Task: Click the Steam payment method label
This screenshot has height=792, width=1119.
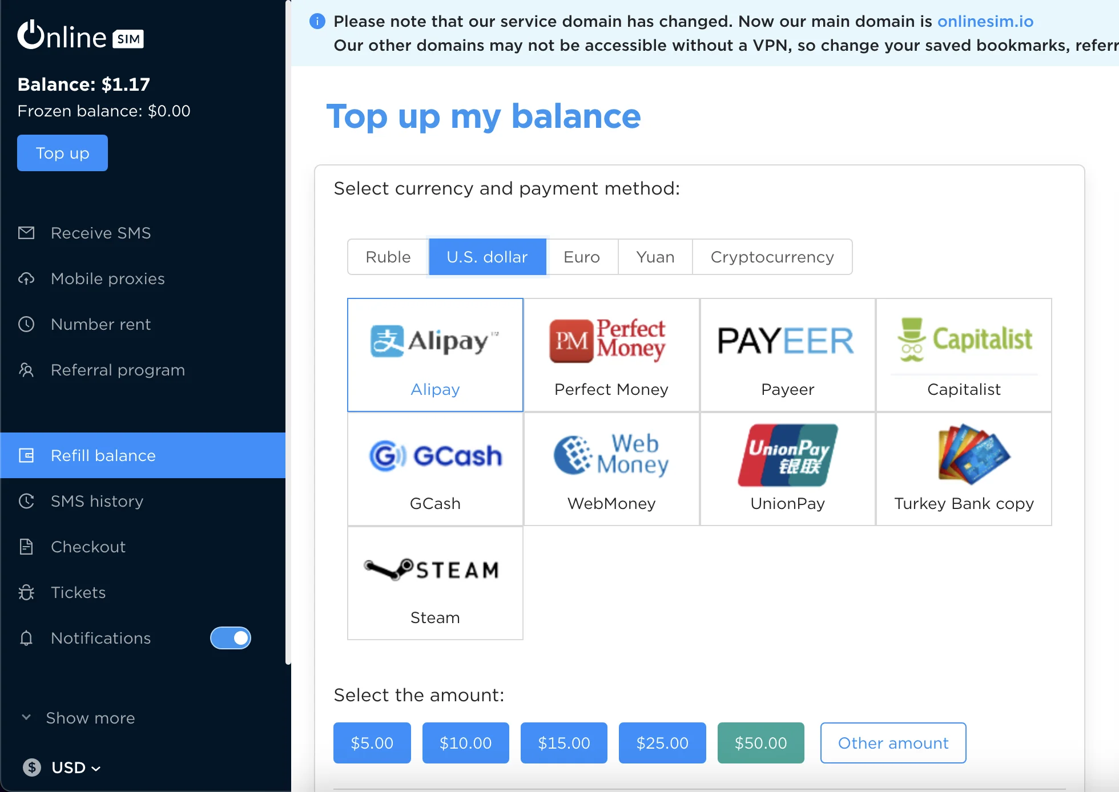Action: click(435, 617)
